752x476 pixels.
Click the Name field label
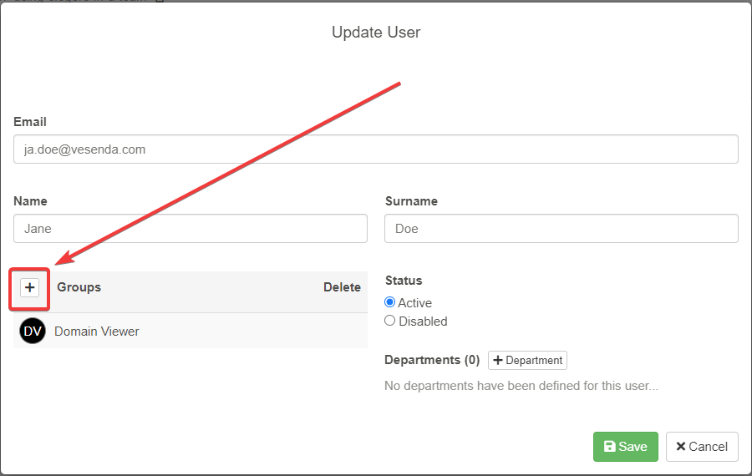[x=30, y=201]
